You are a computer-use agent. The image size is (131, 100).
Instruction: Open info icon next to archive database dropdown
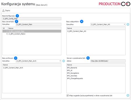tap(64, 61)
